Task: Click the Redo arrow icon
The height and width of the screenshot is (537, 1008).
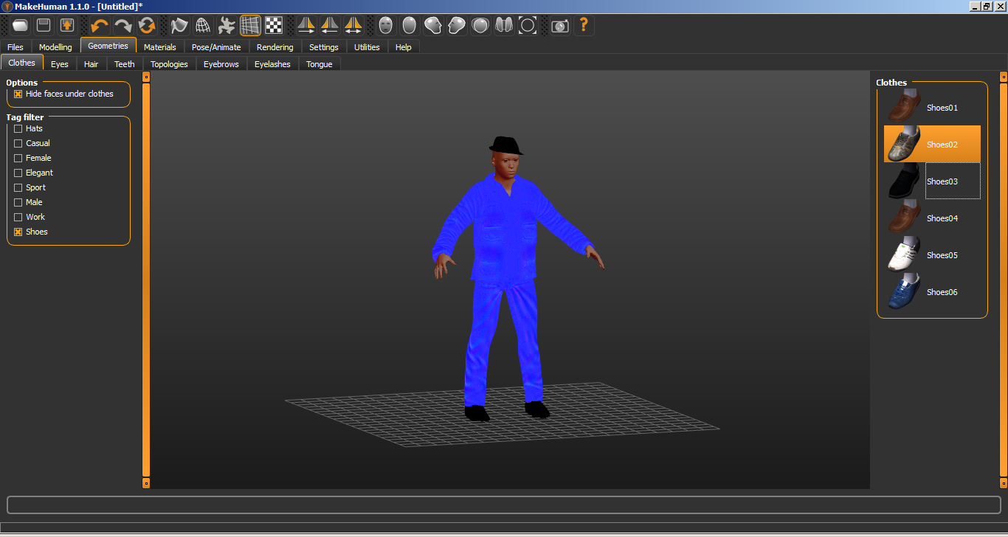Action: pos(122,26)
